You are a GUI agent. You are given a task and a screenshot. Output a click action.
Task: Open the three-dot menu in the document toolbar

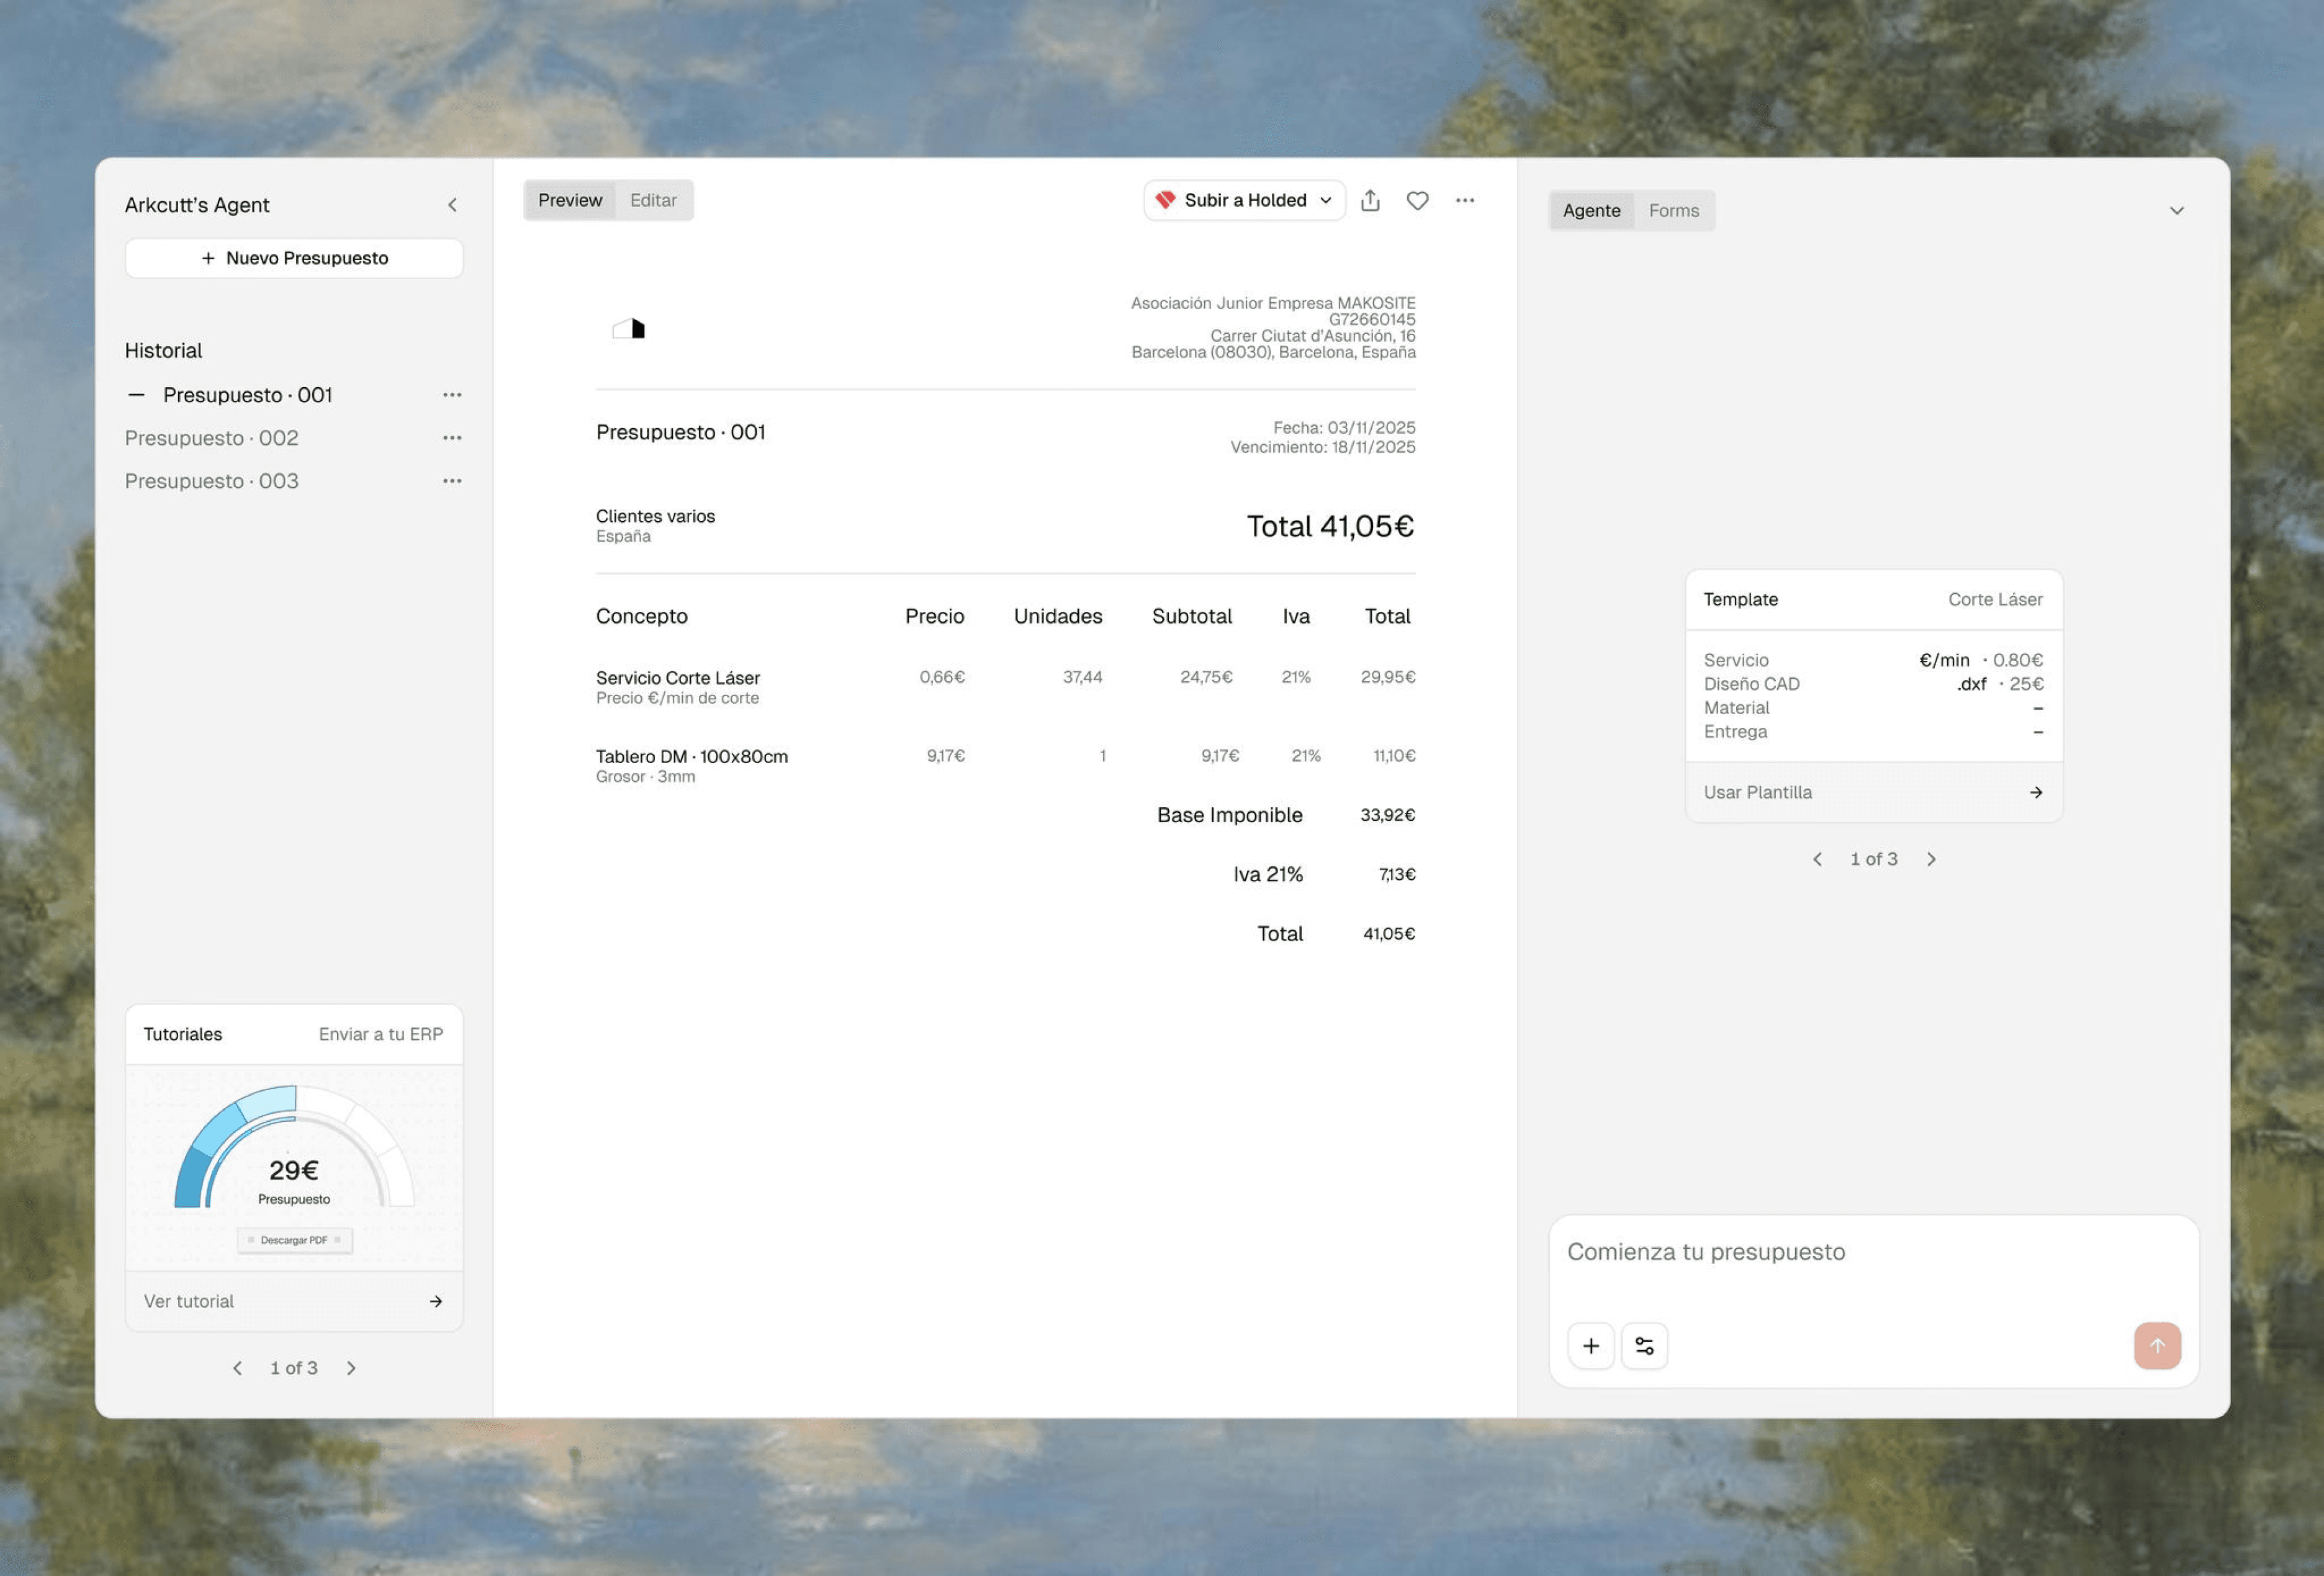pos(1465,201)
